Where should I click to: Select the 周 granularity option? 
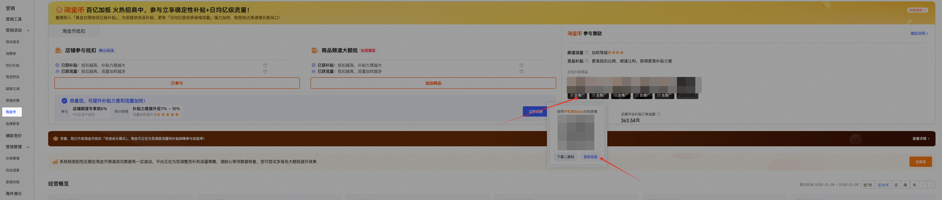pos(905,185)
